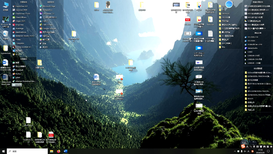
Task: Select the Avantage WIN folder
Action: click(74, 36)
